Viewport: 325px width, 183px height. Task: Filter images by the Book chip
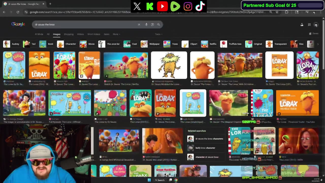tap(46, 44)
